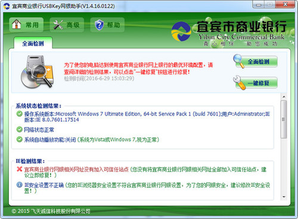The image size is (298, 219).
Task: Click the house icon on 常用
Action: [17, 24]
